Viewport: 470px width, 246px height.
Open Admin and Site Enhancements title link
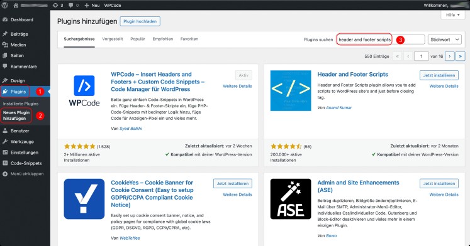[x=358, y=186]
